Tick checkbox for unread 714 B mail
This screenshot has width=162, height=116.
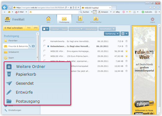coord(44,46)
